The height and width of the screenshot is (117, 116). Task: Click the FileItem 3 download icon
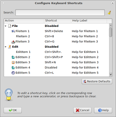coord(13,42)
